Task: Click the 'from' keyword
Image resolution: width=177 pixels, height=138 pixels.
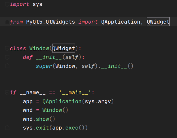Action: click(x=16, y=22)
